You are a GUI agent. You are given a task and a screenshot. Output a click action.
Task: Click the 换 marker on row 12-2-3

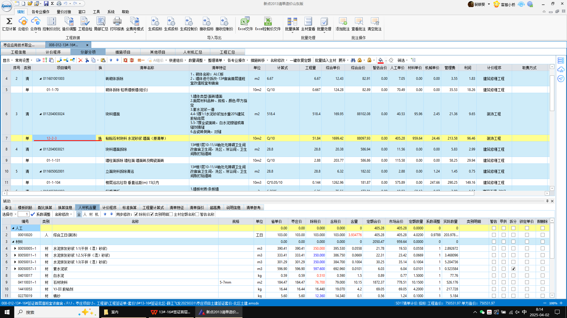(x=100, y=138)
